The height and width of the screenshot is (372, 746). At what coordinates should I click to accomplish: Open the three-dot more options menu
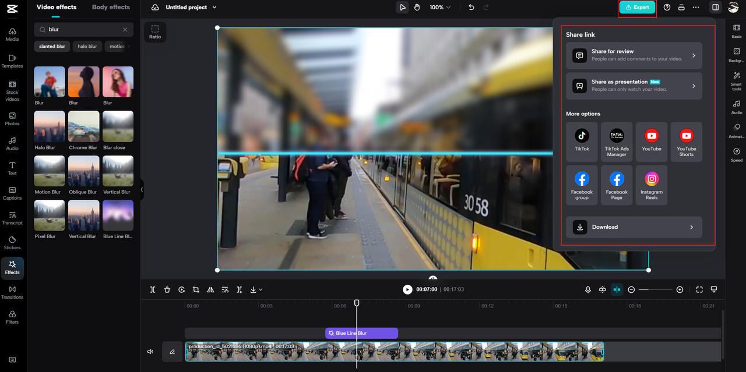pyautogui.click(x=696, y=7)
